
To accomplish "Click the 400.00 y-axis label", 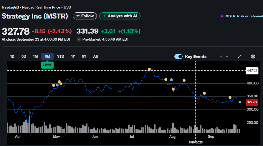I will pyautogui.click(x=252, y=83).
